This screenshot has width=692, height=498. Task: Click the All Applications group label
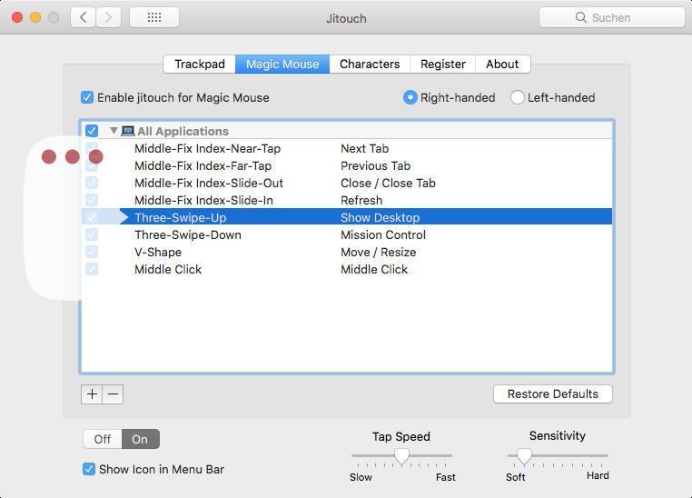pos(183,131)
